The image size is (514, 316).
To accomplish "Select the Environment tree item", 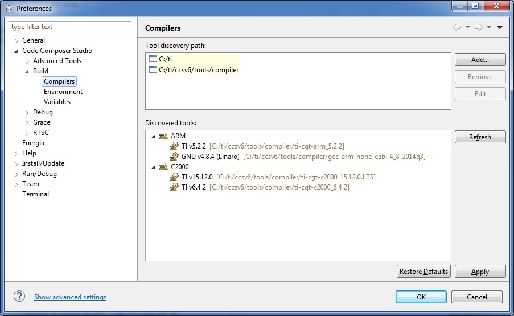I will point(63,92).
